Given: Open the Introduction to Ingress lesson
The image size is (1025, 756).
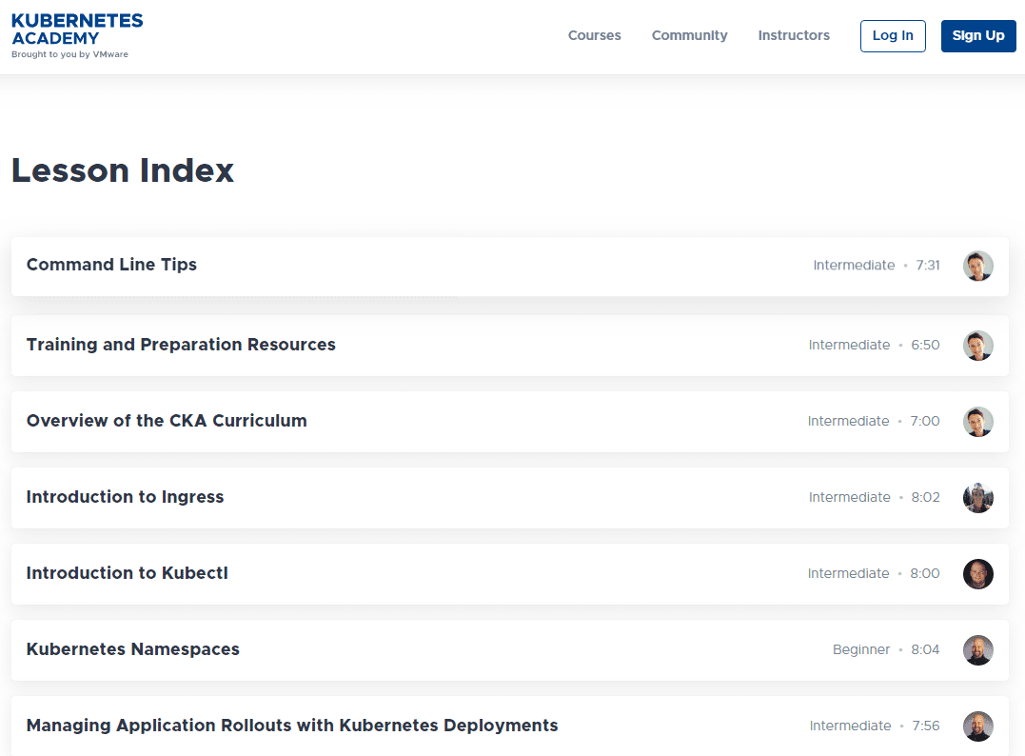Looking at the screenshot, I should [125, 497].
